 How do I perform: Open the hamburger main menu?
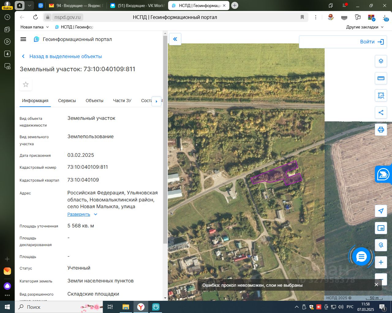(x=23, y=39)
